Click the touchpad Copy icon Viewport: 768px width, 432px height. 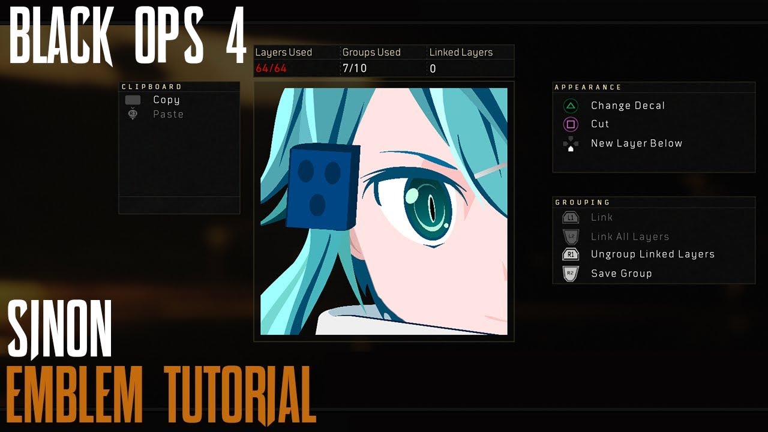[x=133, y=100]
